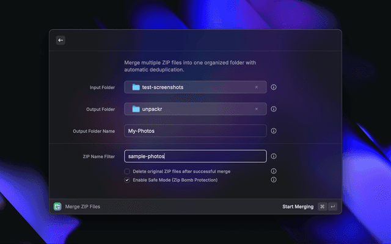Screen dimensions: 391x244
Task: Show info for Input Folder field
Action: 274,87
